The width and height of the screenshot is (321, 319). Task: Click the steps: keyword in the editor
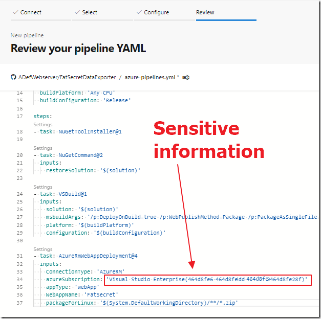click(43, 117)
